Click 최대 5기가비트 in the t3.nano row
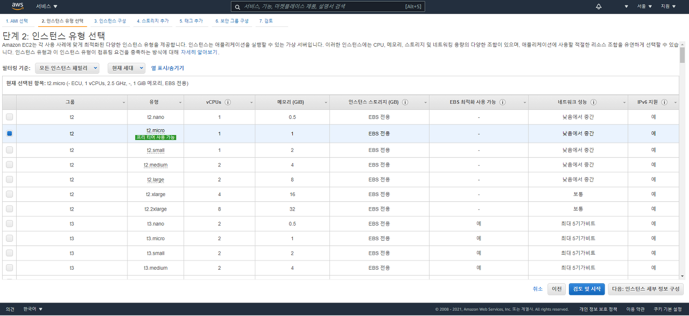This screenshot has height=316, width=689. coord(578,223)
